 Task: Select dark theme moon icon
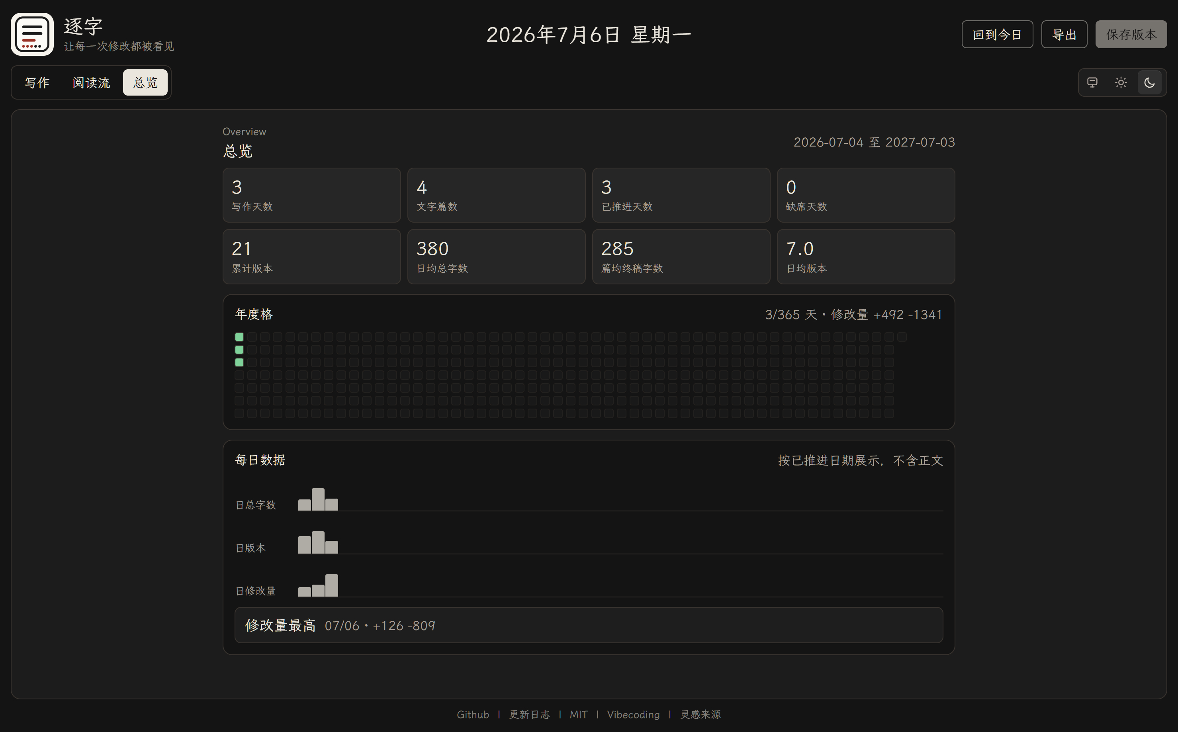pyautogui.click(x=1149, y=82)
